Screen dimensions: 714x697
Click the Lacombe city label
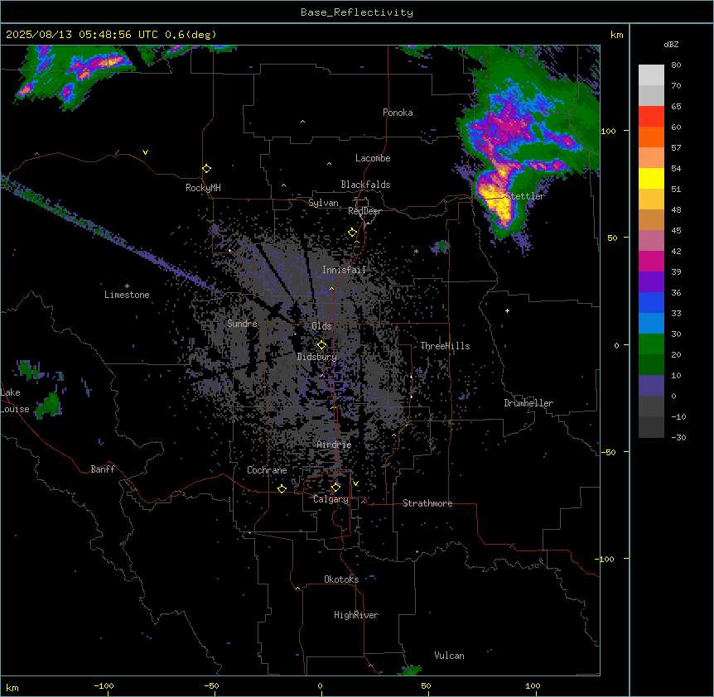coord(373,158)
